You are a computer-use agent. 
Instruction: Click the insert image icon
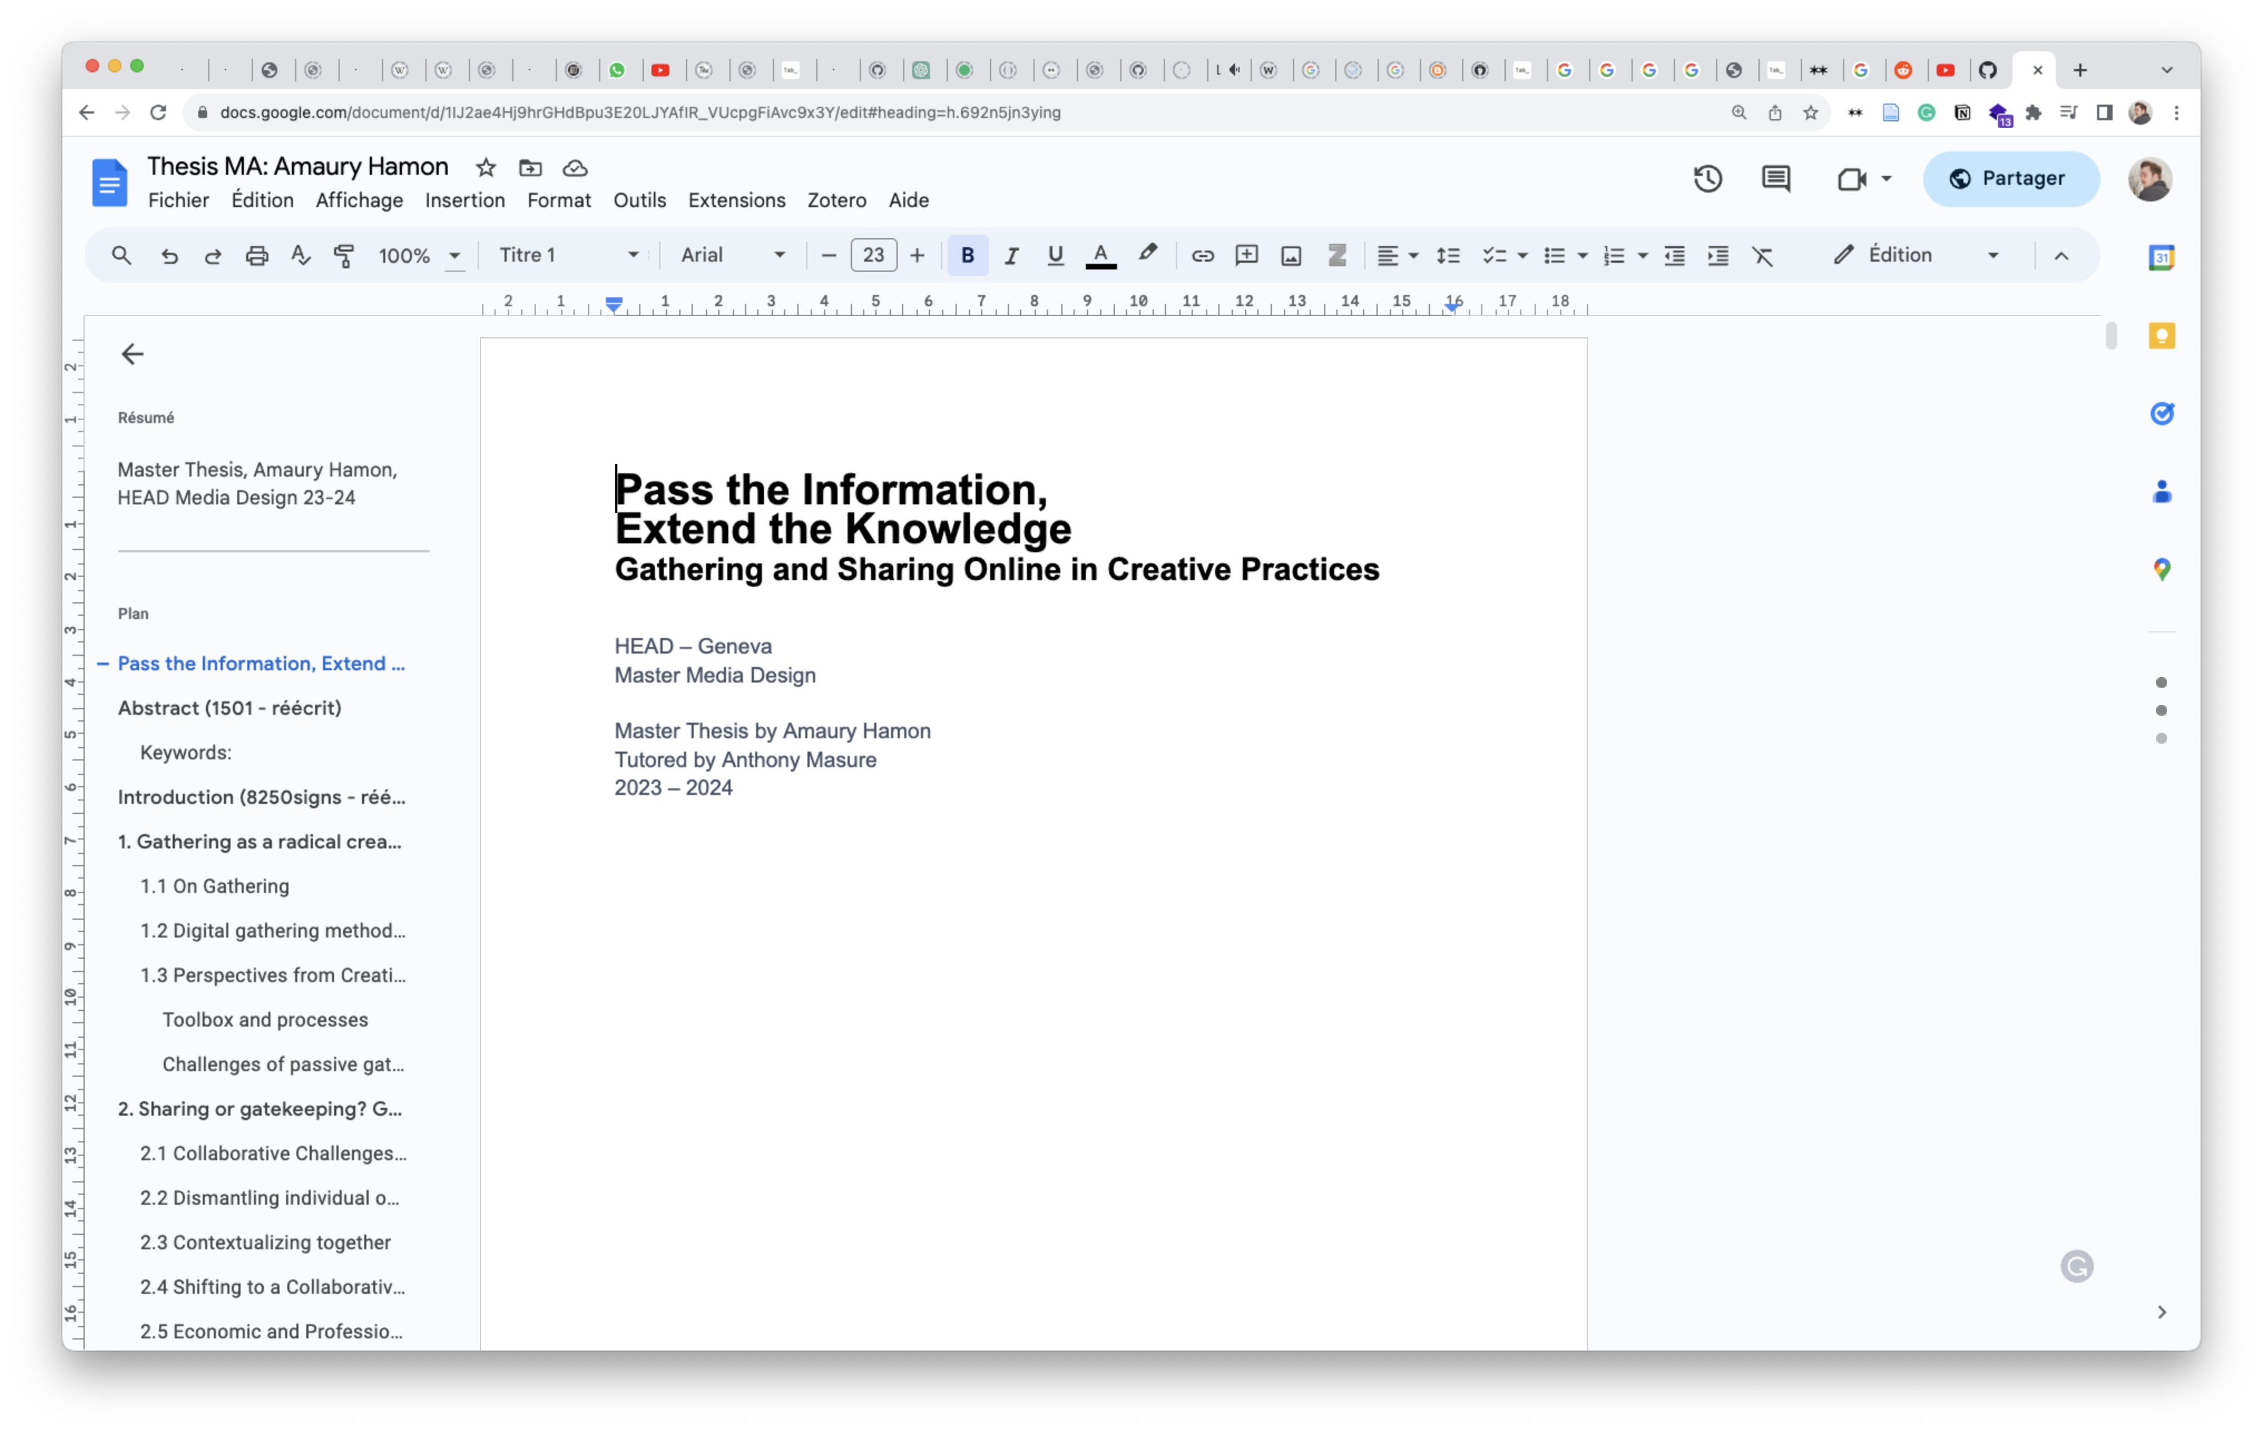click(1290, 256)
